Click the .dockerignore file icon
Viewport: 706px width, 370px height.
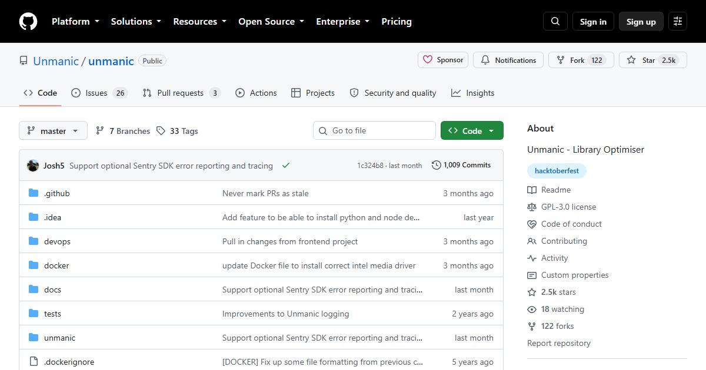tap(34, 362)
